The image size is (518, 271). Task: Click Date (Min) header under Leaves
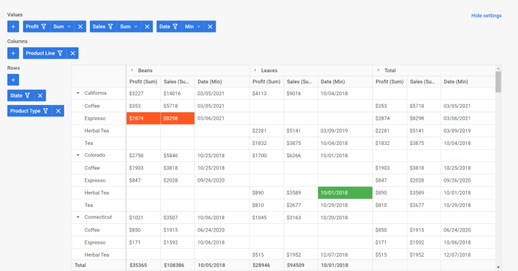[345, 82]
